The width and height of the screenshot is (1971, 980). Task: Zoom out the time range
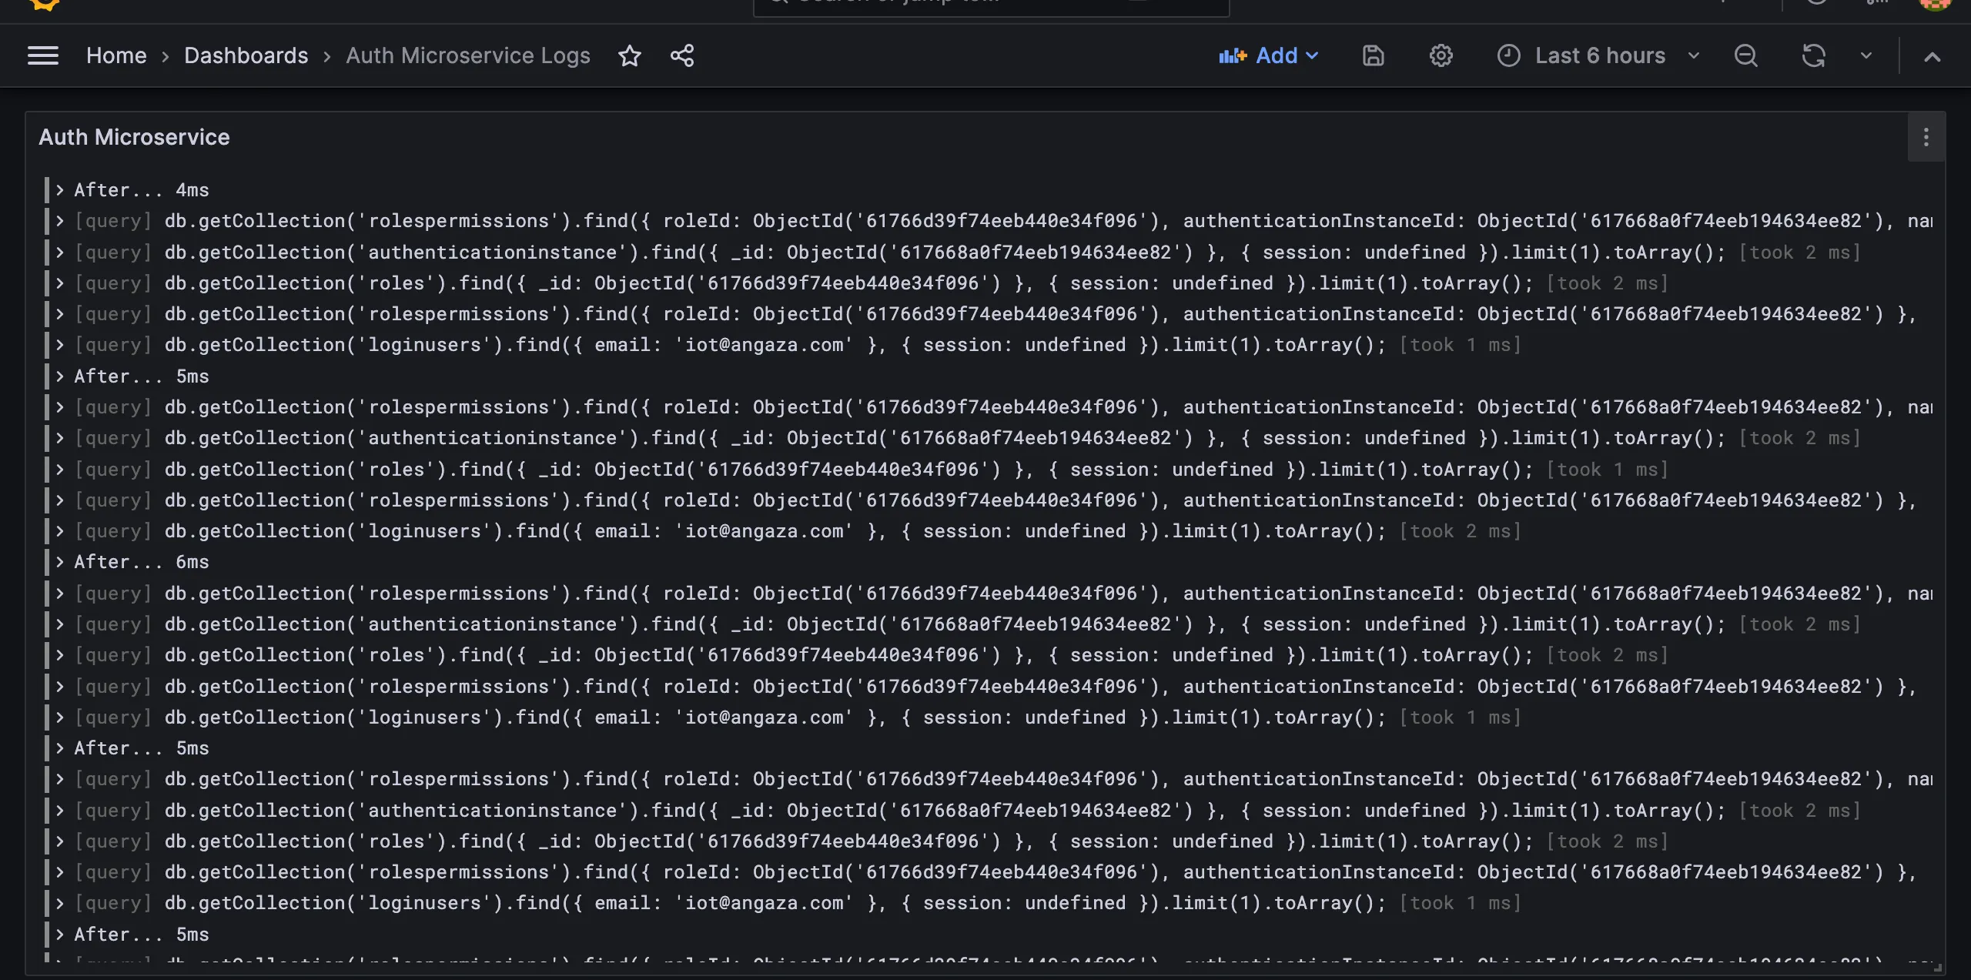tap(1745, 55)
